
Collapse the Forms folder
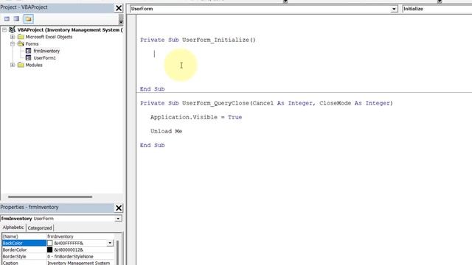pyautogui.click(x=13, y=44)
